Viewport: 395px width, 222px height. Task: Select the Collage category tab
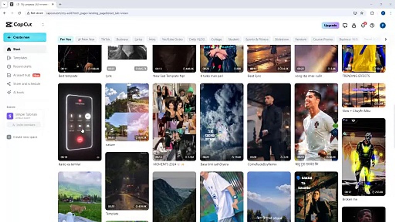click(216, 39)
